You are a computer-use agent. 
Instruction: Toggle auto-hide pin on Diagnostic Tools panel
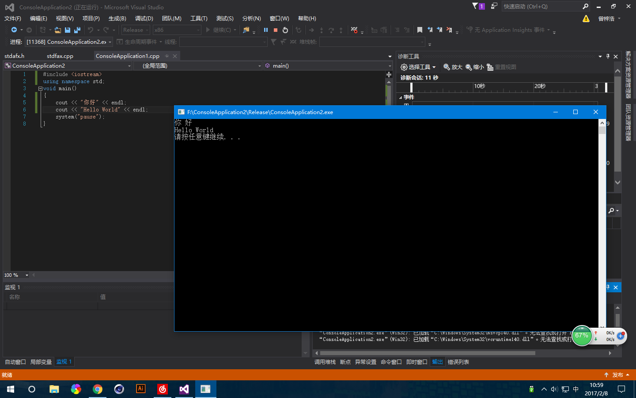[x=608, y=56]
